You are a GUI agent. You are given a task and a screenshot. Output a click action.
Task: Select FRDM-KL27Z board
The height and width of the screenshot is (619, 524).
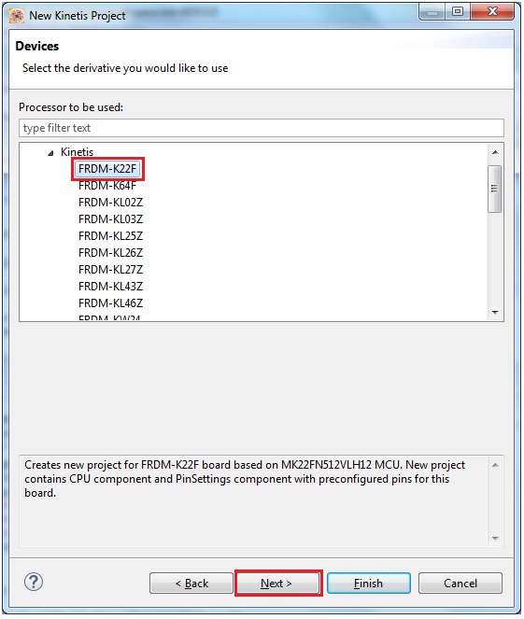(110, 270)
